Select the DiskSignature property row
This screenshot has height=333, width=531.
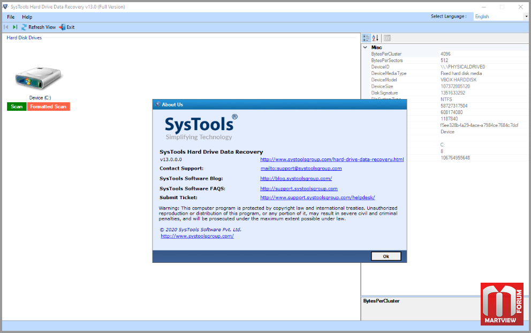pos(445,93)
